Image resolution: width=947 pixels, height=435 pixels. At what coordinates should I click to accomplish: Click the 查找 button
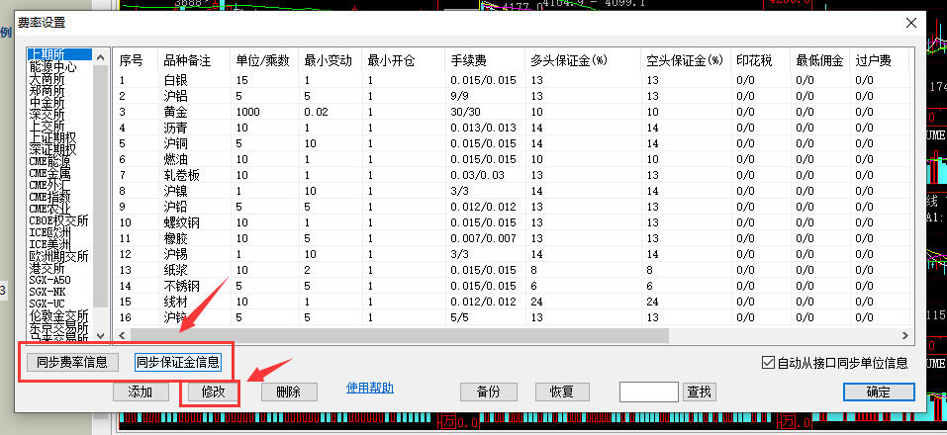(x=700, y=391)
